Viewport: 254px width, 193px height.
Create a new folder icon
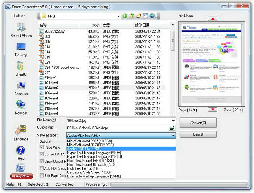coord(139,16)
